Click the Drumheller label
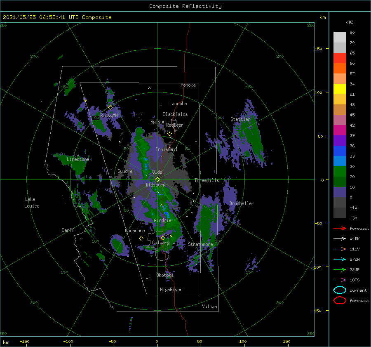371x347 pixels. coord(242,203)
